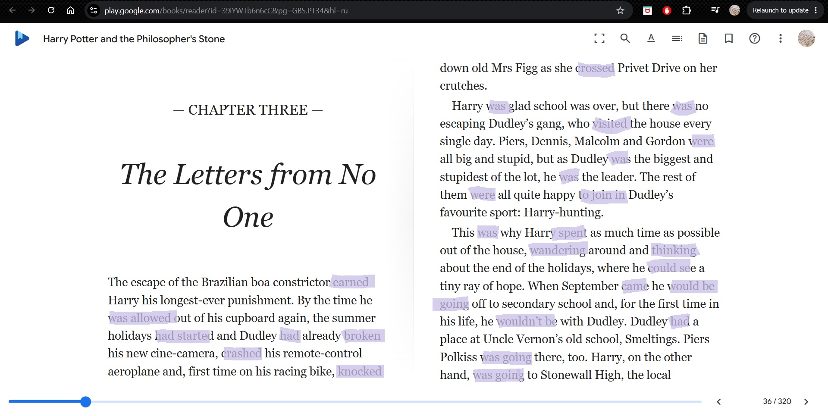
Task: Go to the next page arrow
Action: tap(806, 402)
